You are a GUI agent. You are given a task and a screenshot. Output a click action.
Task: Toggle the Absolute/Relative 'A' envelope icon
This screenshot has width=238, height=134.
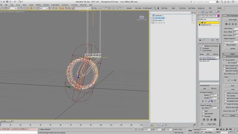[203, 101]
